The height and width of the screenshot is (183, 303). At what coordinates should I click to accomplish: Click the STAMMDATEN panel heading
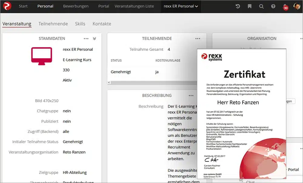52,39
